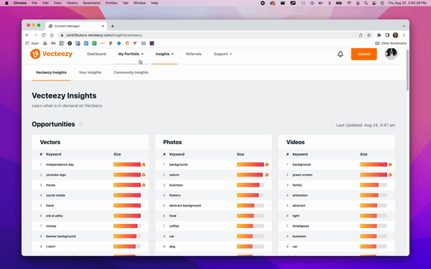Click the info icon beside Opportunities
Image resolution: width=431 pixels, height=269 pixels.
[x=81, y=124]
